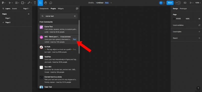Screen dimensions: 202x92
Task: Switch to the Prototype tab
Action: pos(183,9)
